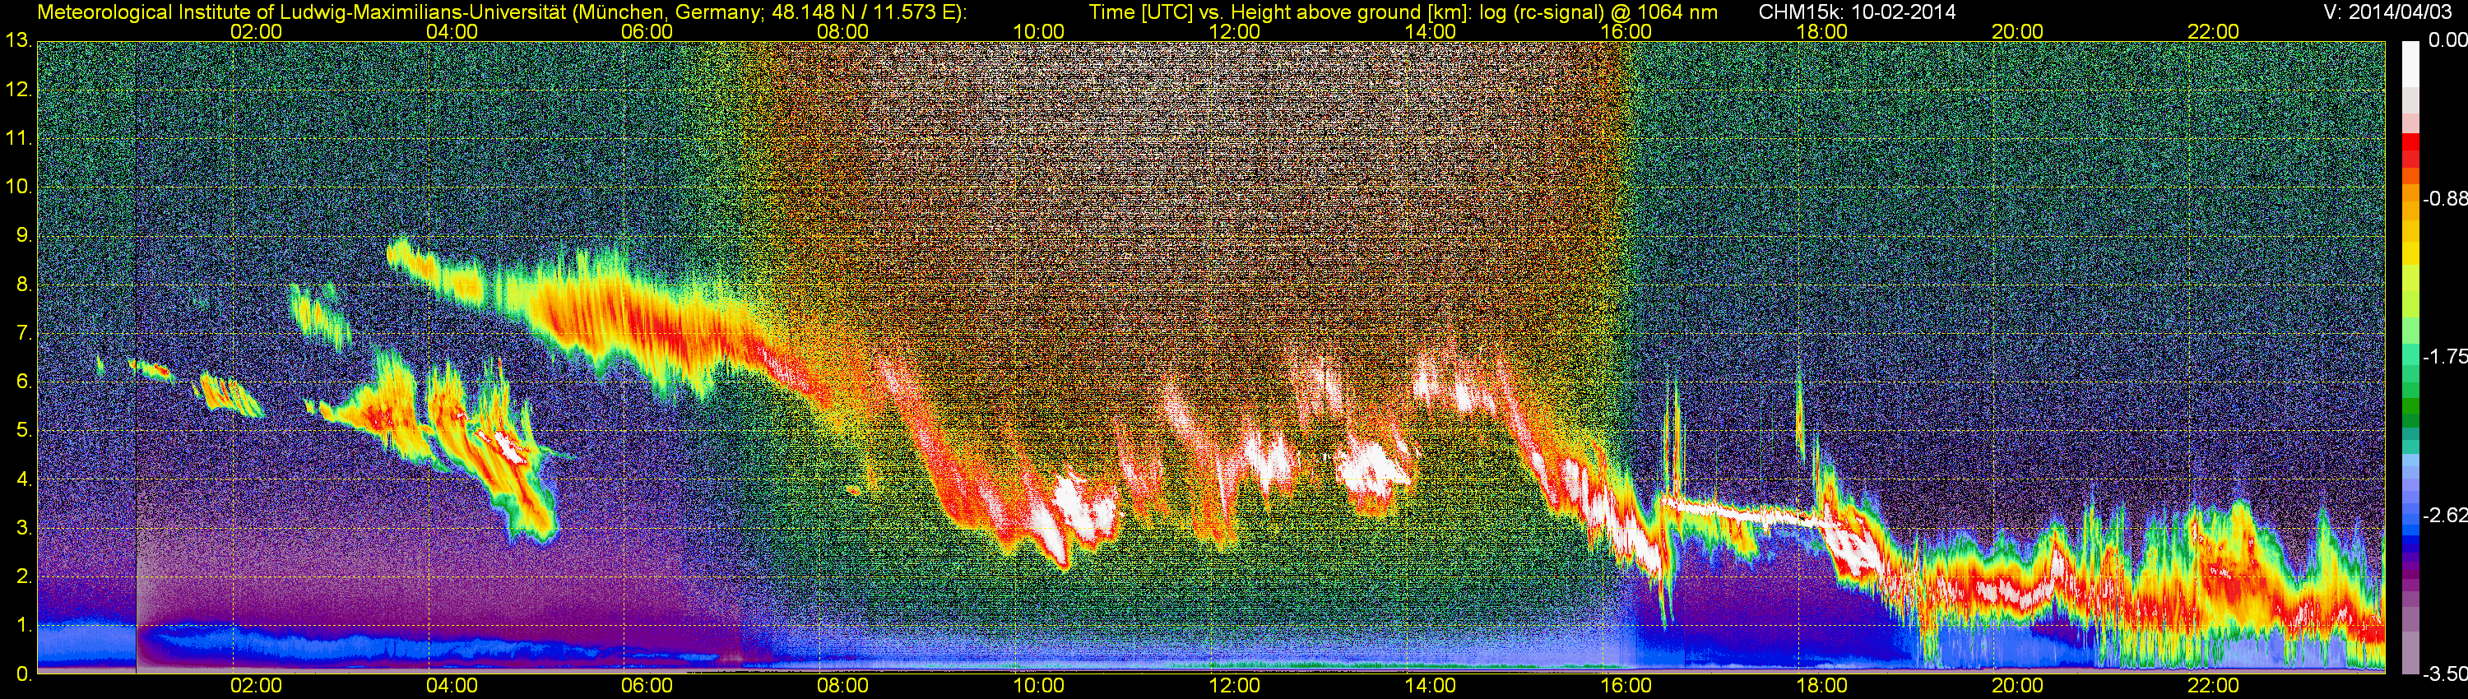Image resolution: width=2468 pixels, height=699 pixels.
Task: Click the '16:00' label on the lower time axis
Action: point(1626,687)
